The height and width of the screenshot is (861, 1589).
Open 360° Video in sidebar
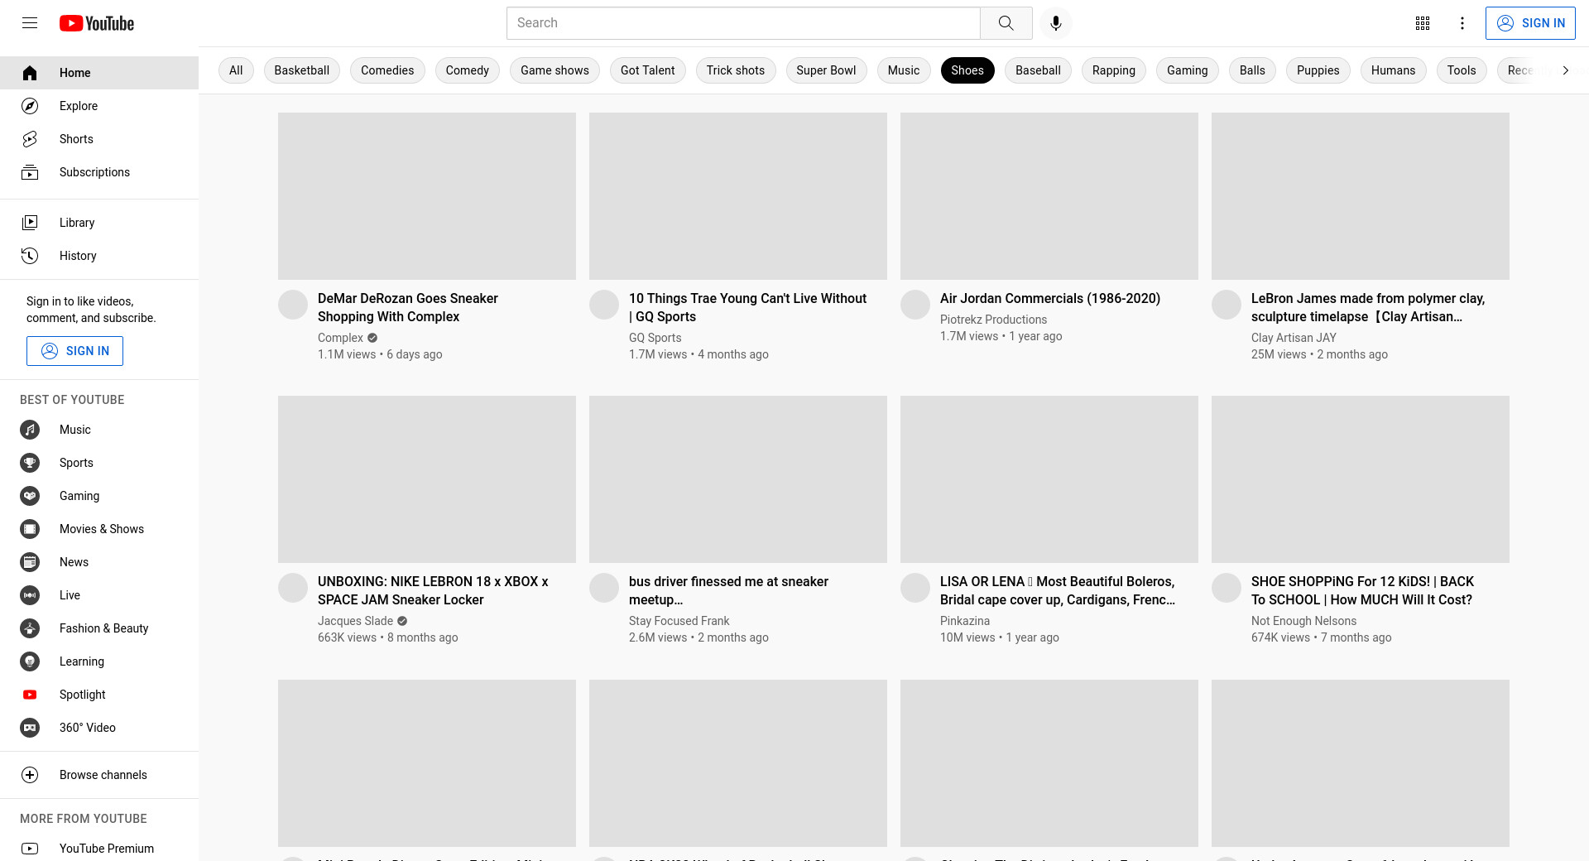99,728
